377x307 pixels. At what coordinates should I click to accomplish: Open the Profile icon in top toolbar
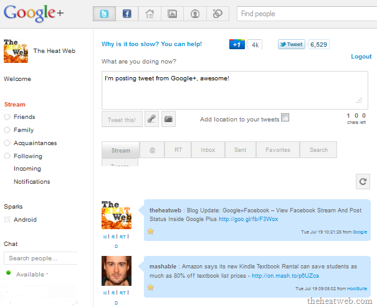point(195,14)
